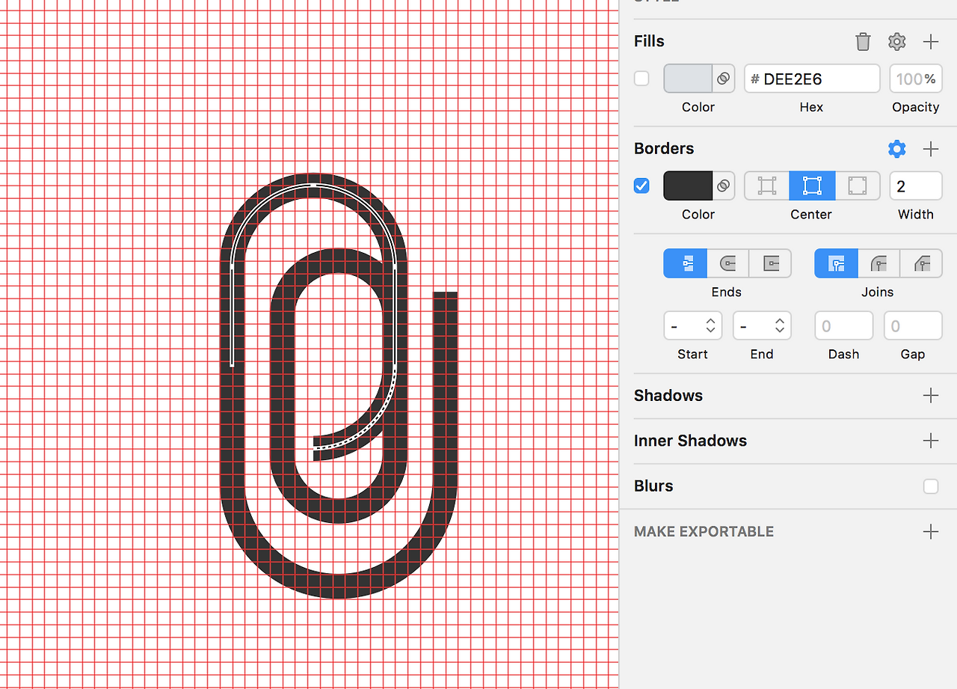Click the Ends label

click(727, 293)
